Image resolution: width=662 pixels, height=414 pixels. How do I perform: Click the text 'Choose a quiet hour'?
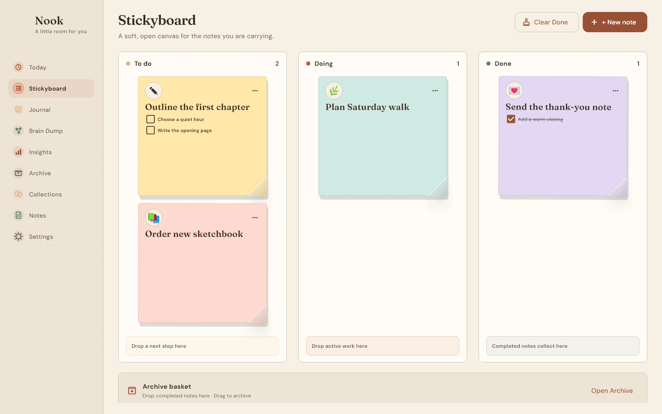pos(181,119)
